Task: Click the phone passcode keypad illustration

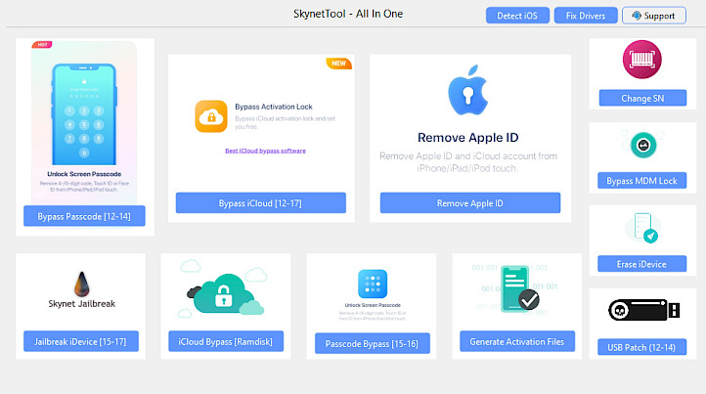Action: pyautogui.click(x=84, y=114)
